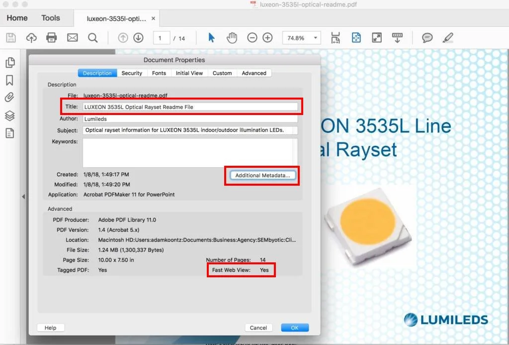Select the Fonts tab
The width and height of the screenshot is (509, 345).
tap(159, 73)
